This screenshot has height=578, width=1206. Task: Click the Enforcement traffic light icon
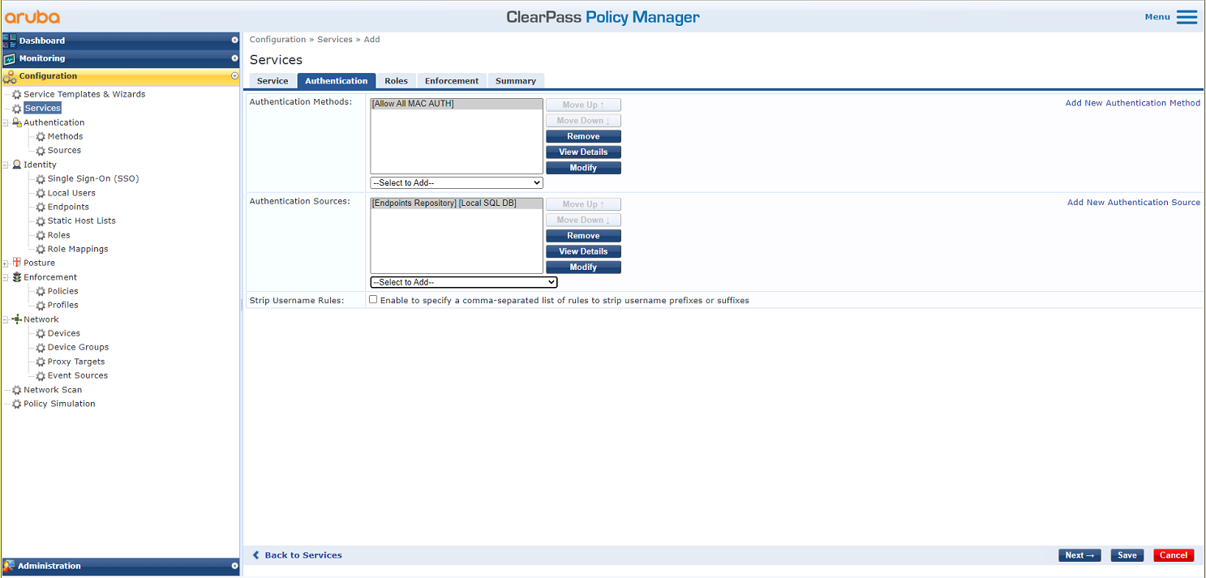pos(16,277)
